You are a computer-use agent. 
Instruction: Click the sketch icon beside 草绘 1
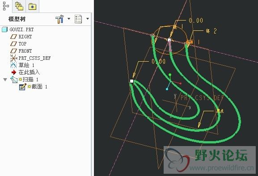point(13,65)
